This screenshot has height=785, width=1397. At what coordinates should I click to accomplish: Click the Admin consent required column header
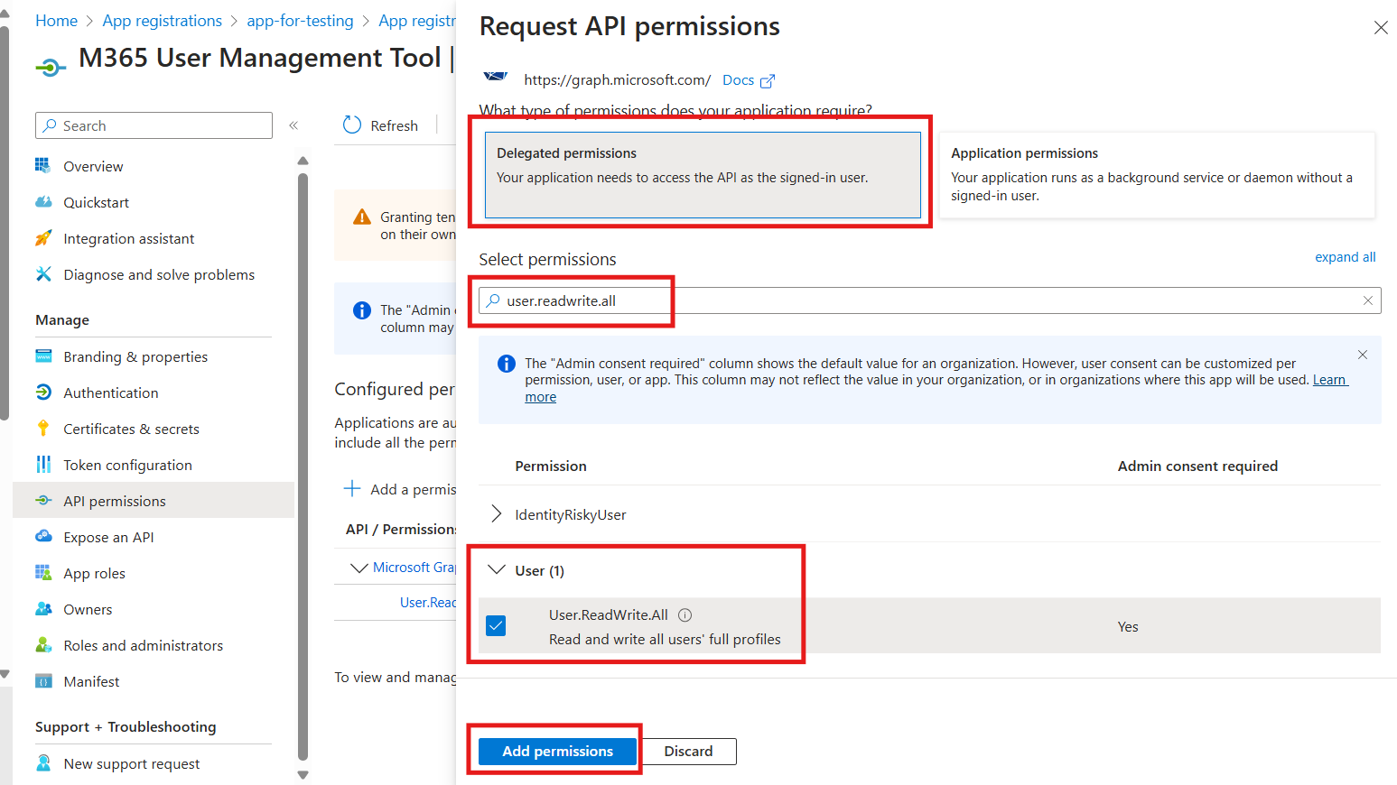[1197, 466]
